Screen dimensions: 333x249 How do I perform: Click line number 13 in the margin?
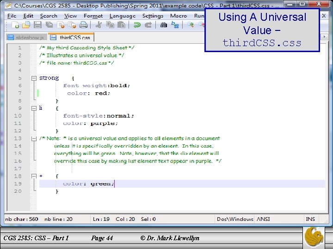click(18, 138)
